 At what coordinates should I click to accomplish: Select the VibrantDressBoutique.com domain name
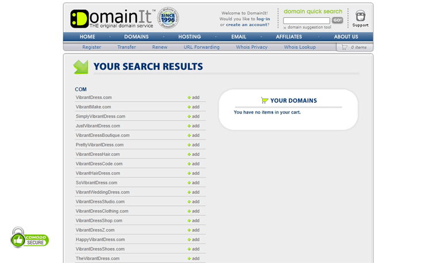pyautogui.click(x=102, y=135)
